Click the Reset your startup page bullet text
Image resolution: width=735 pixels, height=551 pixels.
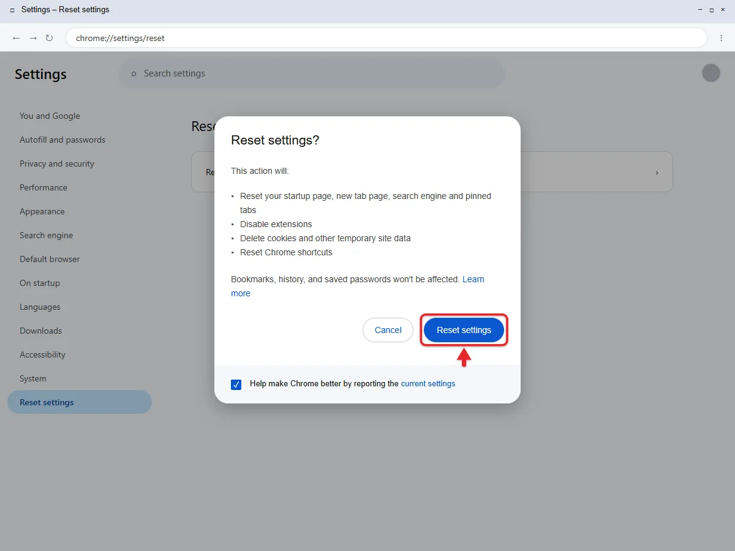click(x=366, y=203)
